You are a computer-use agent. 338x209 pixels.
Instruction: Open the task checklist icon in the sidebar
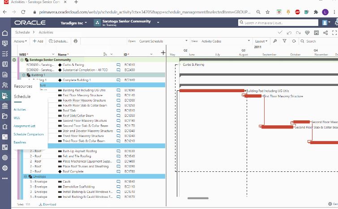[x=5, y=54]
